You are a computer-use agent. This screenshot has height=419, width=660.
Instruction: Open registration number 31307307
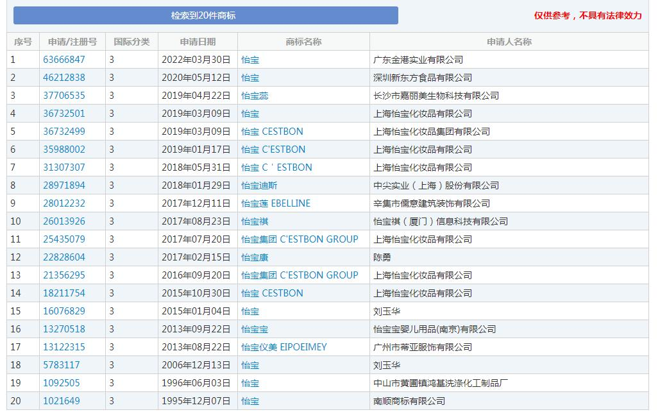64,167
